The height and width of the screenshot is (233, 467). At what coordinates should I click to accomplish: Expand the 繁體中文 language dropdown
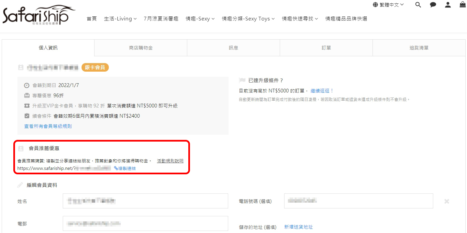[391, 5]
